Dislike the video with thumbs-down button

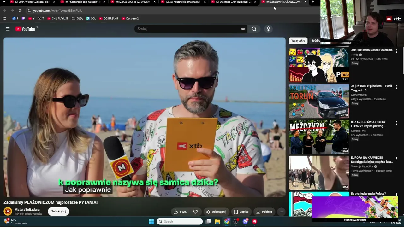[x=195, y=212]
